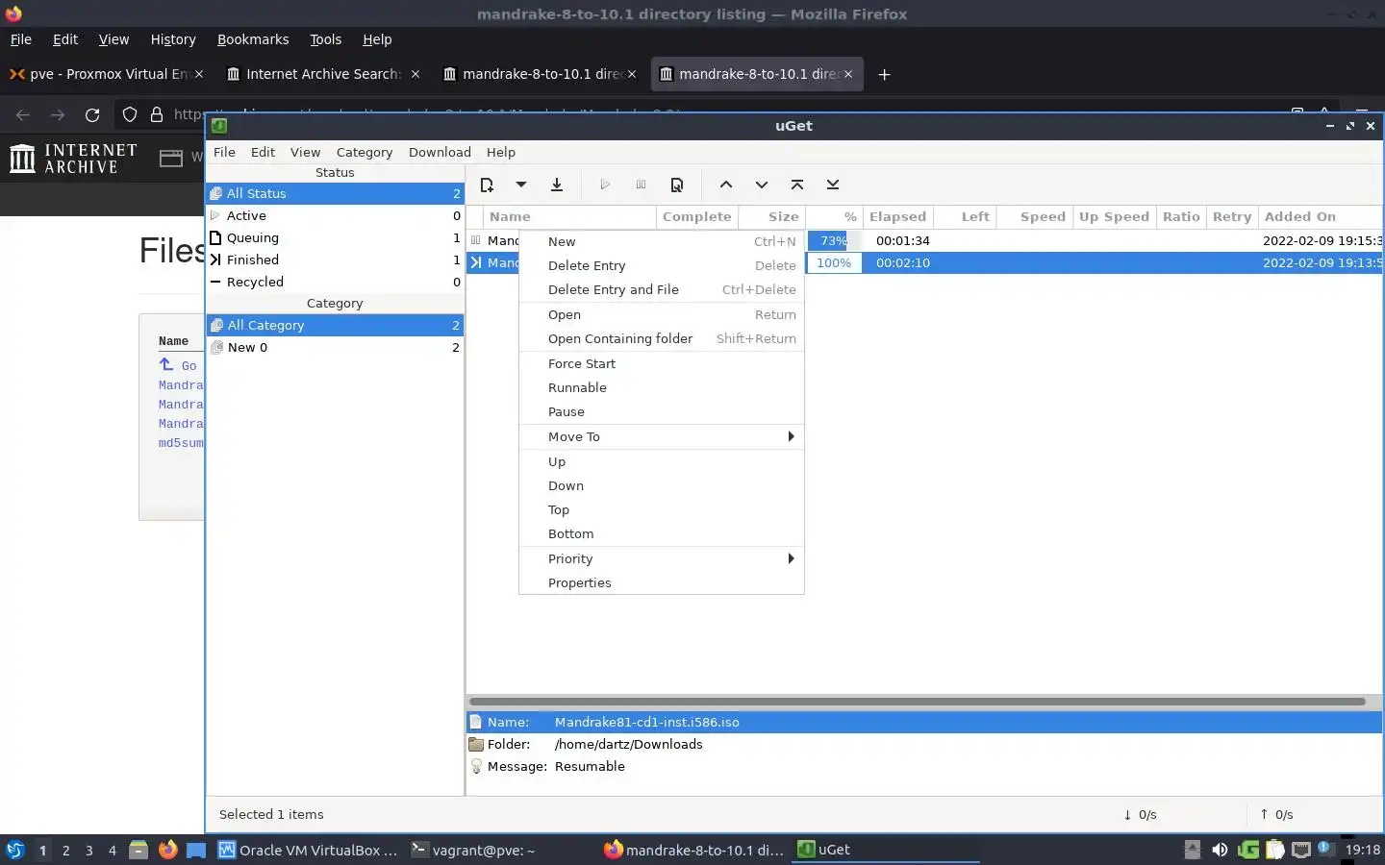Viewport: 1385px width, 865px height.
Task: Open the uGet Category menu
Action: [x=365, y=152]
